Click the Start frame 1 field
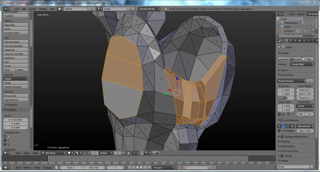320x172 pixels. (x=72, y=168)
